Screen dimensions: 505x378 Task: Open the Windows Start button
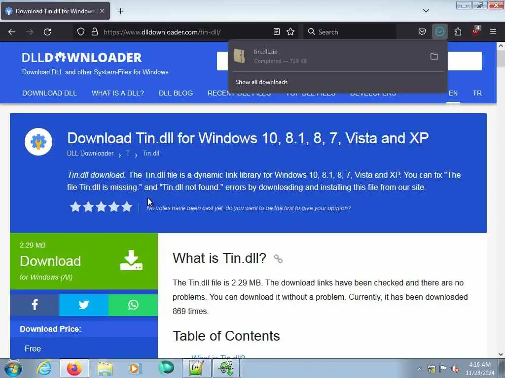click(13, 368)
